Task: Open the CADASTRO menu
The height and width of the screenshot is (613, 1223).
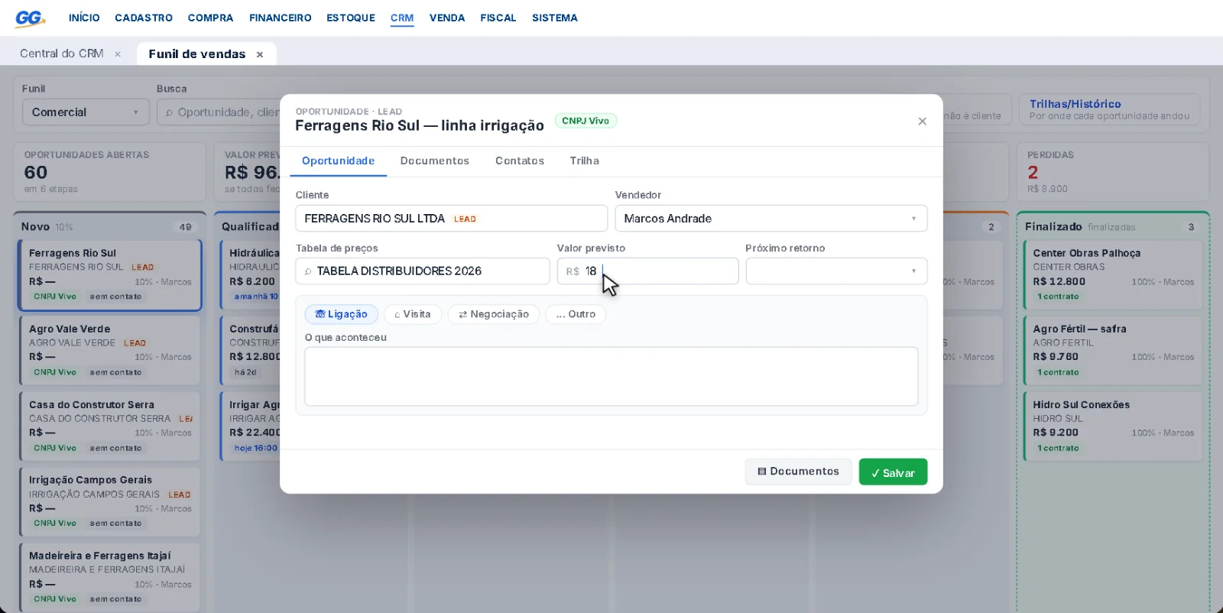Action: tap(144, 18)
